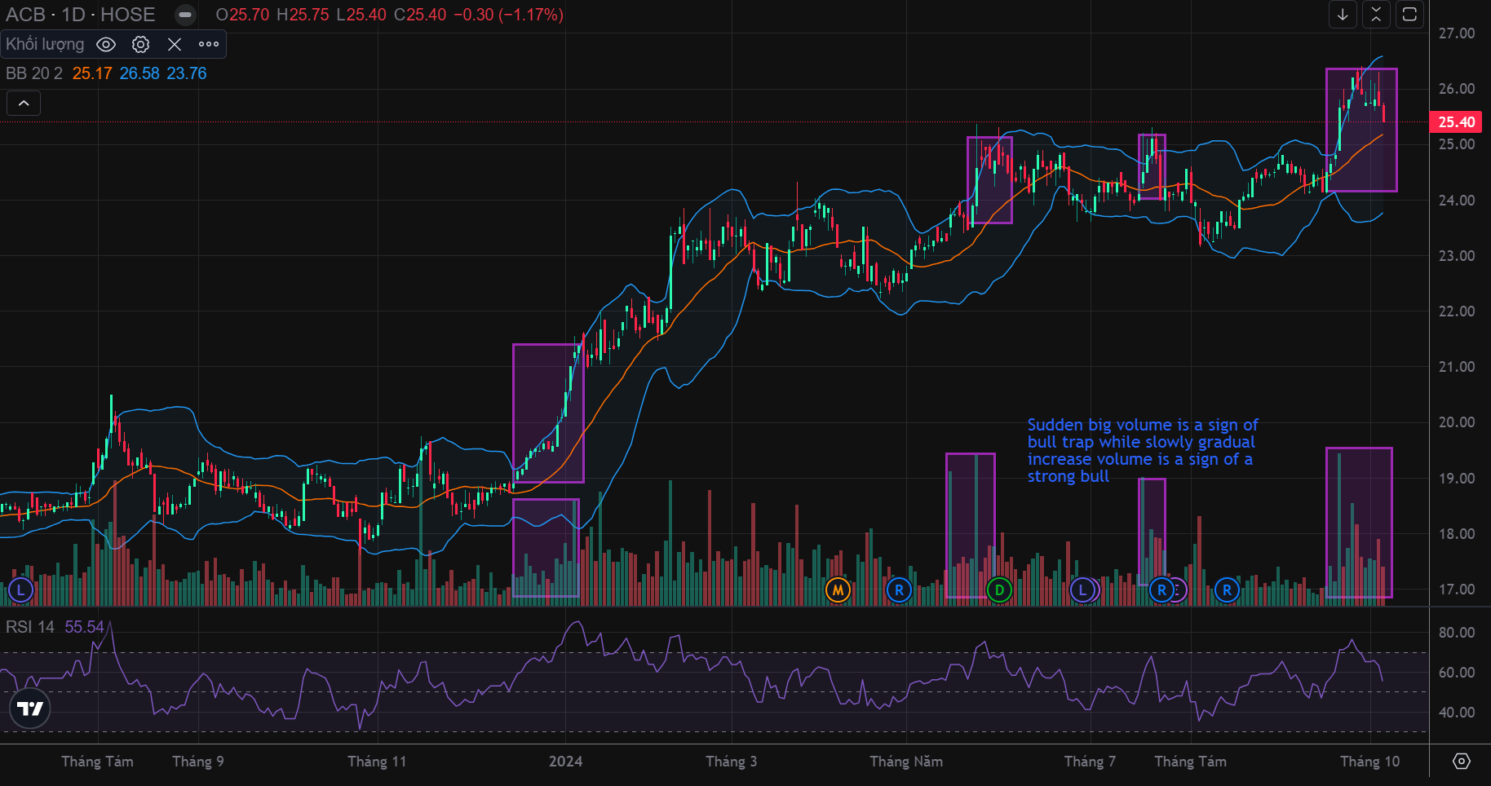This screenshot has width=1491, height=786.
Task: Move the pane down with arrow button
Action: 1343,15
